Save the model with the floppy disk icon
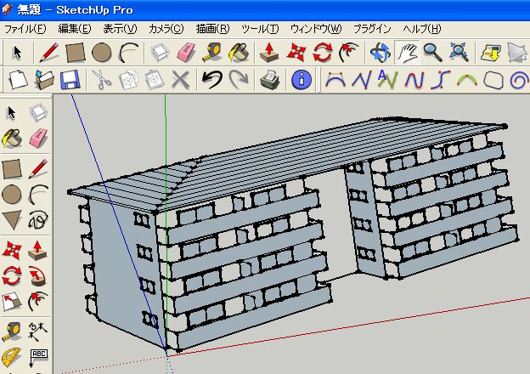The image size is (530, 374). (x=70, y=80)
